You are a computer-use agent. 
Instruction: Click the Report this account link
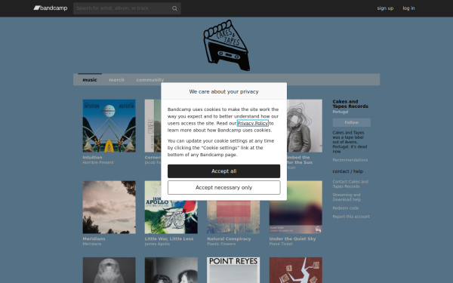tap(351, 217)
